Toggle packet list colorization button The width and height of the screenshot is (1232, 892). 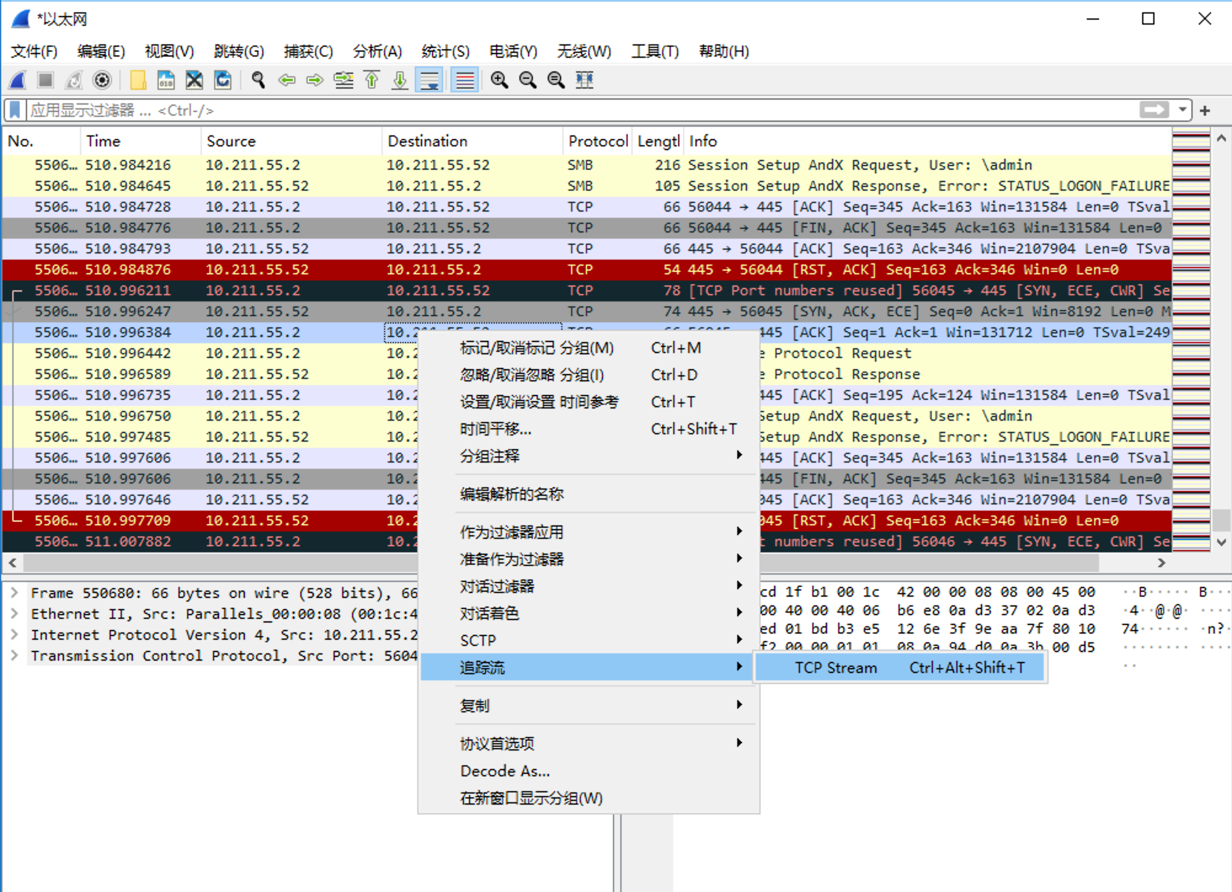[465, 80]
